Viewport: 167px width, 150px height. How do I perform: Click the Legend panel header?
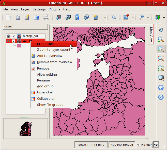click(x=25, y=27)
